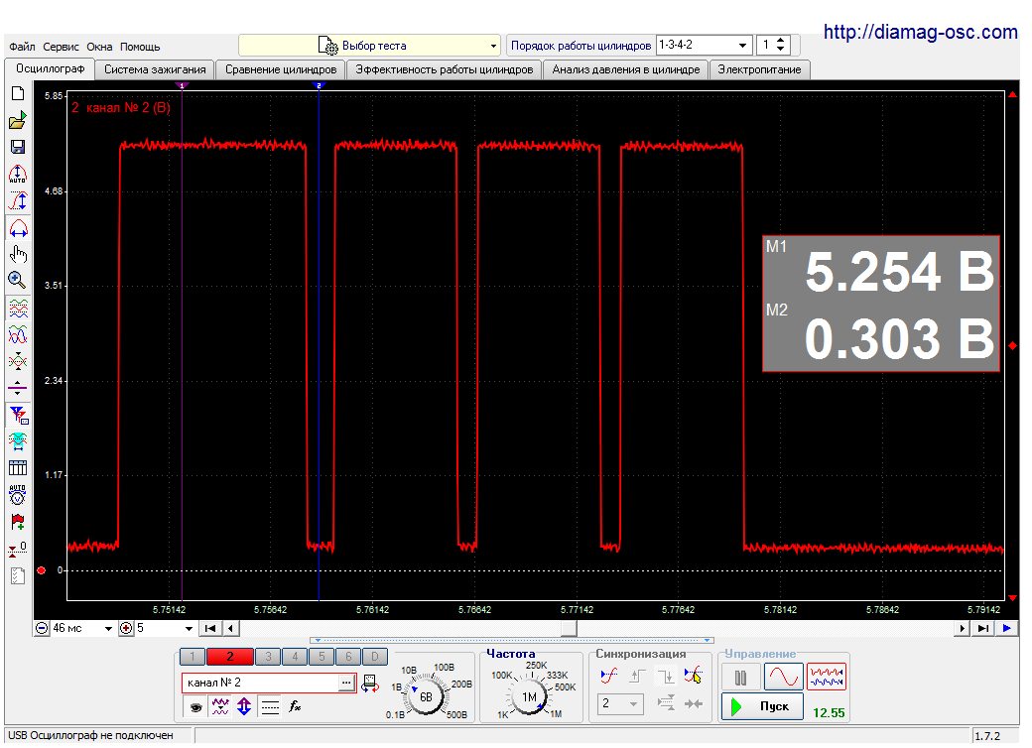Image resolution: width=1032 pixels, height=748 pixels.
Task: Open the sync channel 2 dropdown
Action: point(620,704)
